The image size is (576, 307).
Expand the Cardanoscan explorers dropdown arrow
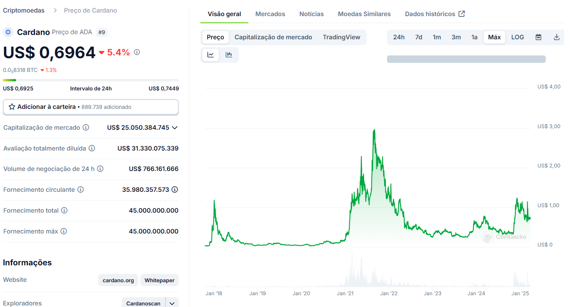tap(172, 303)
